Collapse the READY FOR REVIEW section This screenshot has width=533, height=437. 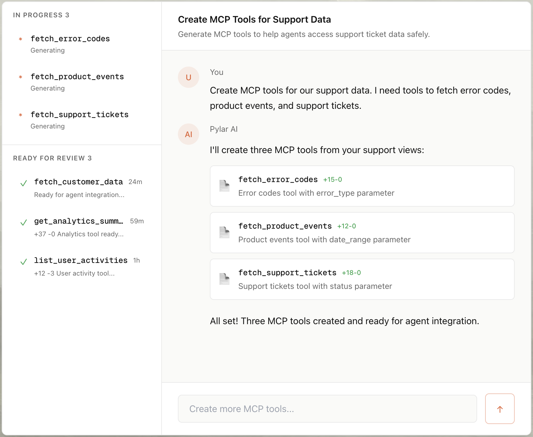(x=53, y=158)
